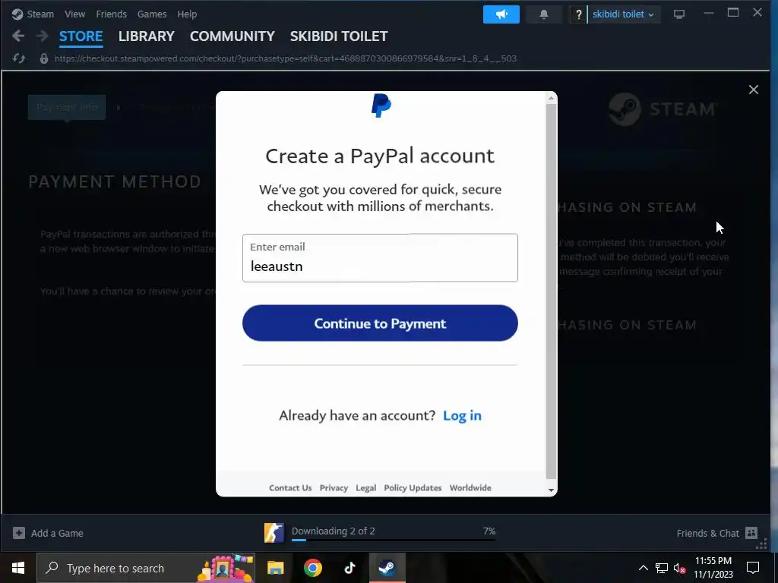Click the Payment Info step tab
The image size is (778, 583).
pyautogui.click(x=67, y=107)
